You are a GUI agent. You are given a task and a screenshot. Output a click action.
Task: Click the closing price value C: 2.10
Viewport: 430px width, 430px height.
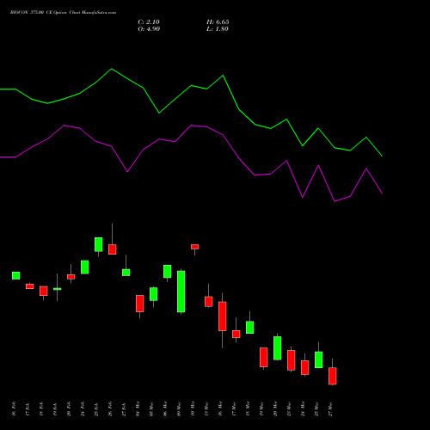click(x=149, y=22)
